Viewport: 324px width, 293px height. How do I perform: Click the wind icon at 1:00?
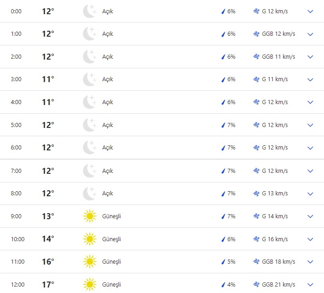coord(256,34)
